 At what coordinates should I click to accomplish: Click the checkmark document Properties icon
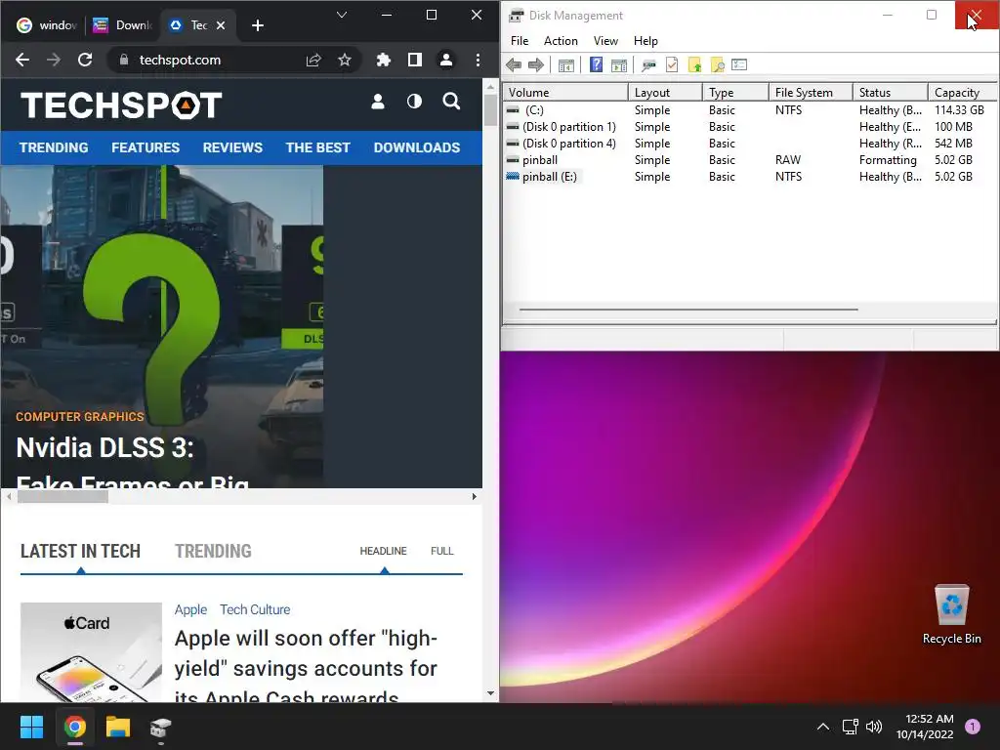point(672,64)
